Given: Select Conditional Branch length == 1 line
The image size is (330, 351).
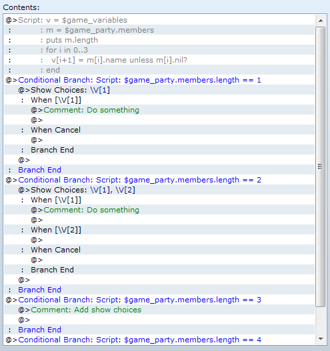Looking at the screenshot, I should click(159, 80).
